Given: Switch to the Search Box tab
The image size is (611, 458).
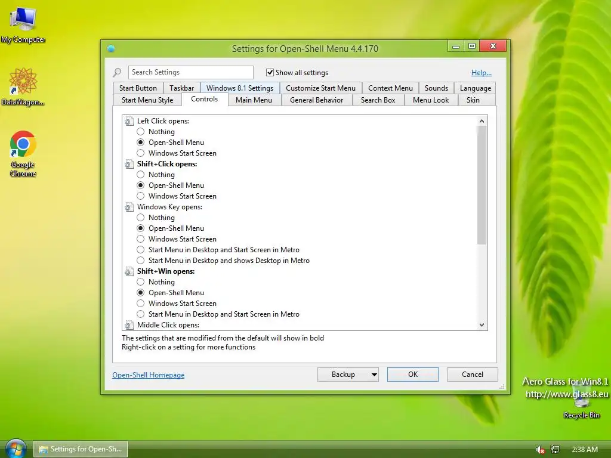Looking at the screenshot, I should pos(378,100).
